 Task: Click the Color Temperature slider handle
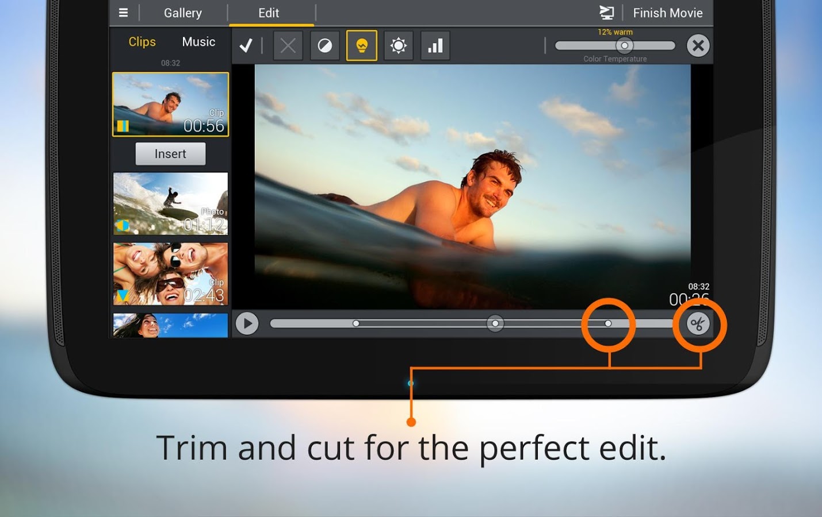tap(624, 45)
